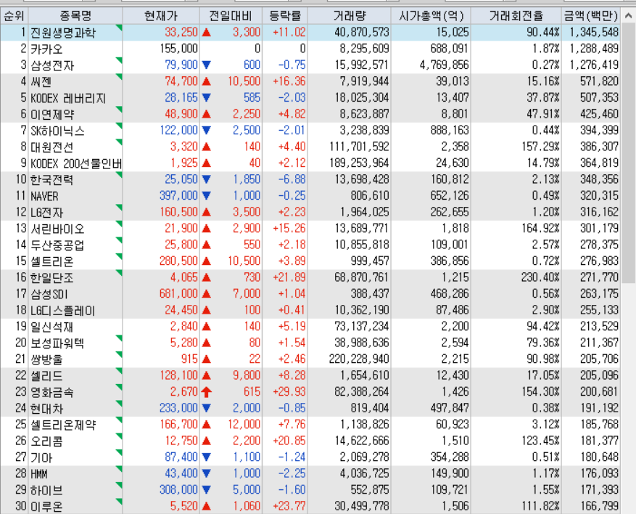Select 두산중공업 stock name
This screenshot has height=514, width=636.
57,245
